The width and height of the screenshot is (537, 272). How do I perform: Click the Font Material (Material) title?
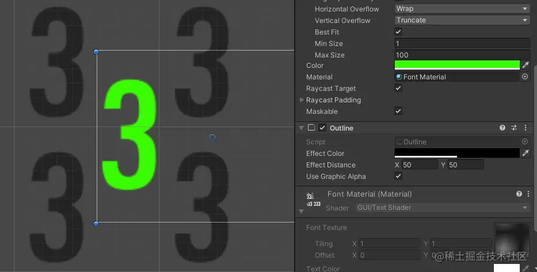click(370, 194)
